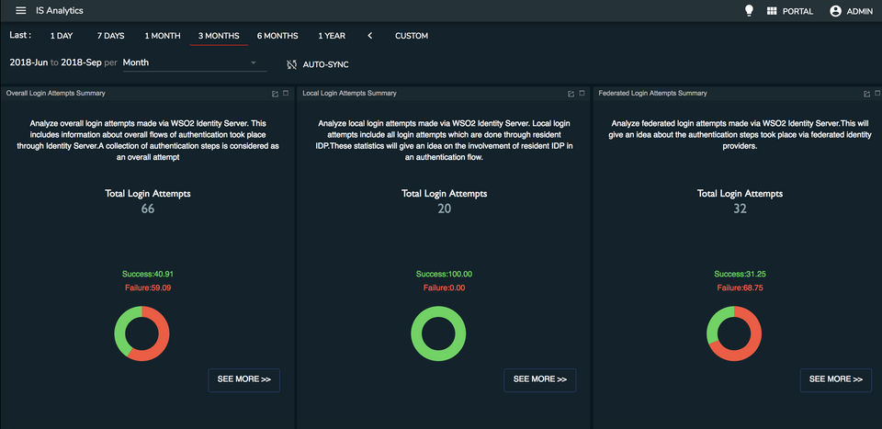The height and width of the screenshot is (429, 882).
Task: Click See More for Overall Login Attempts
Action: click(244, 379)
